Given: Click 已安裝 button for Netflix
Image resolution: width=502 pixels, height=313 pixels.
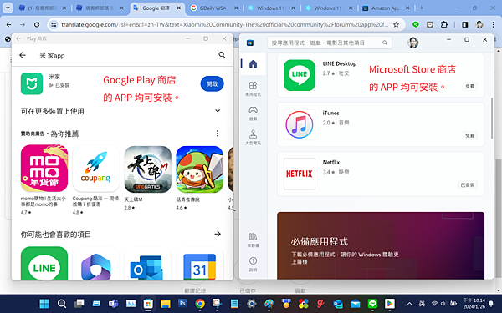Looking at the screenshot, I should pyautogui.click(x=468, y=185).
